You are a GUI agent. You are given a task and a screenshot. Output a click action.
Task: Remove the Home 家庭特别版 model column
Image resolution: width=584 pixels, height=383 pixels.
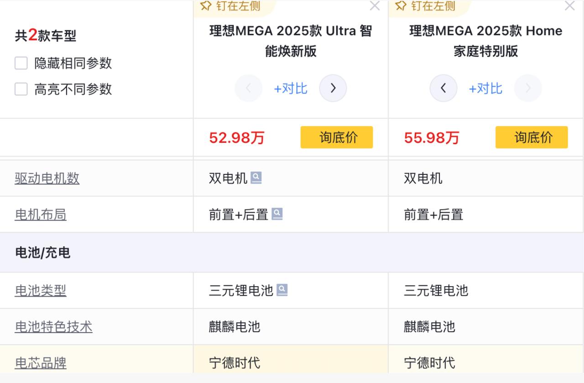coord(570,6)
